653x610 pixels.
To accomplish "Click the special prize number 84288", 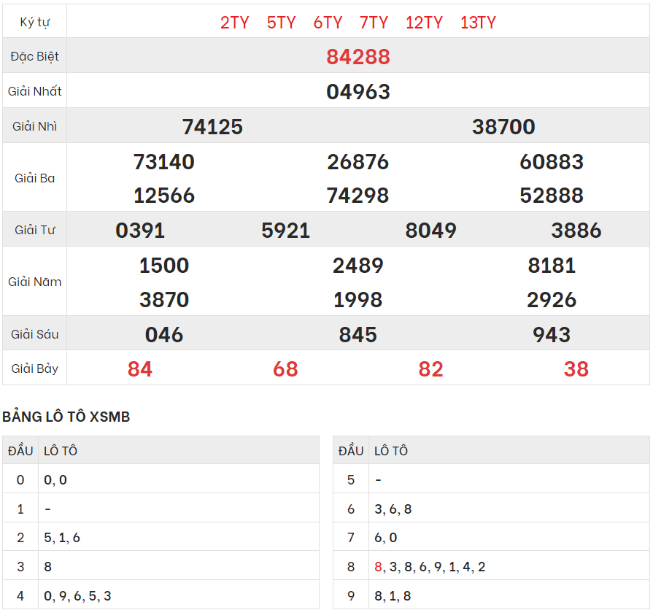I will tap(358, 57).
